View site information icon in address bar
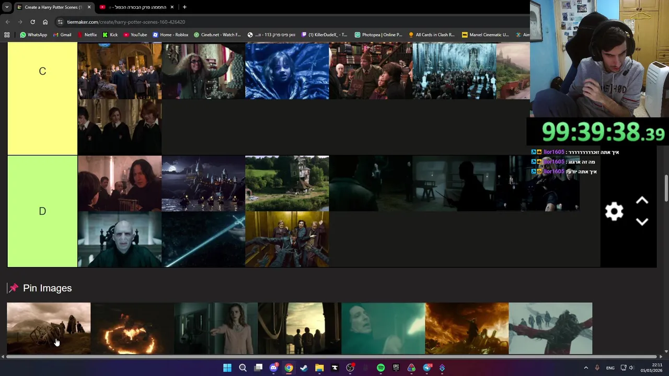This screenshot has height=376, width=669. pos(61,22)
